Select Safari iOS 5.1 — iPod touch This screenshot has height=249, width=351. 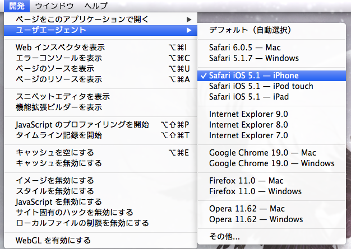271,86
